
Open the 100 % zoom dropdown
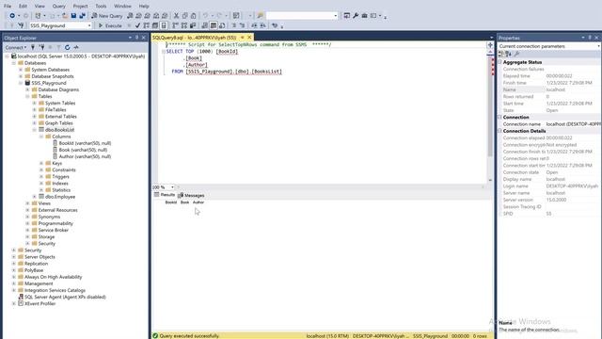pyautogui.click(x=172, y=187)
